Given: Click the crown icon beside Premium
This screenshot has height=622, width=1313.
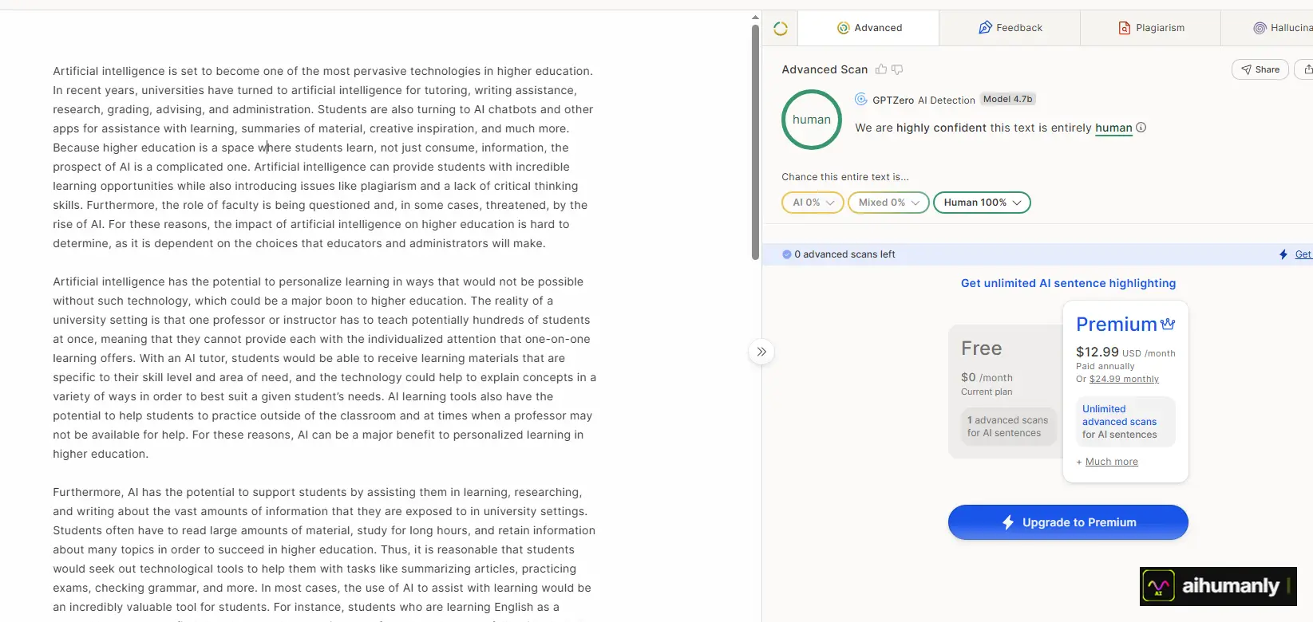Looking at the screenshot, I should tap(1168, 324).
